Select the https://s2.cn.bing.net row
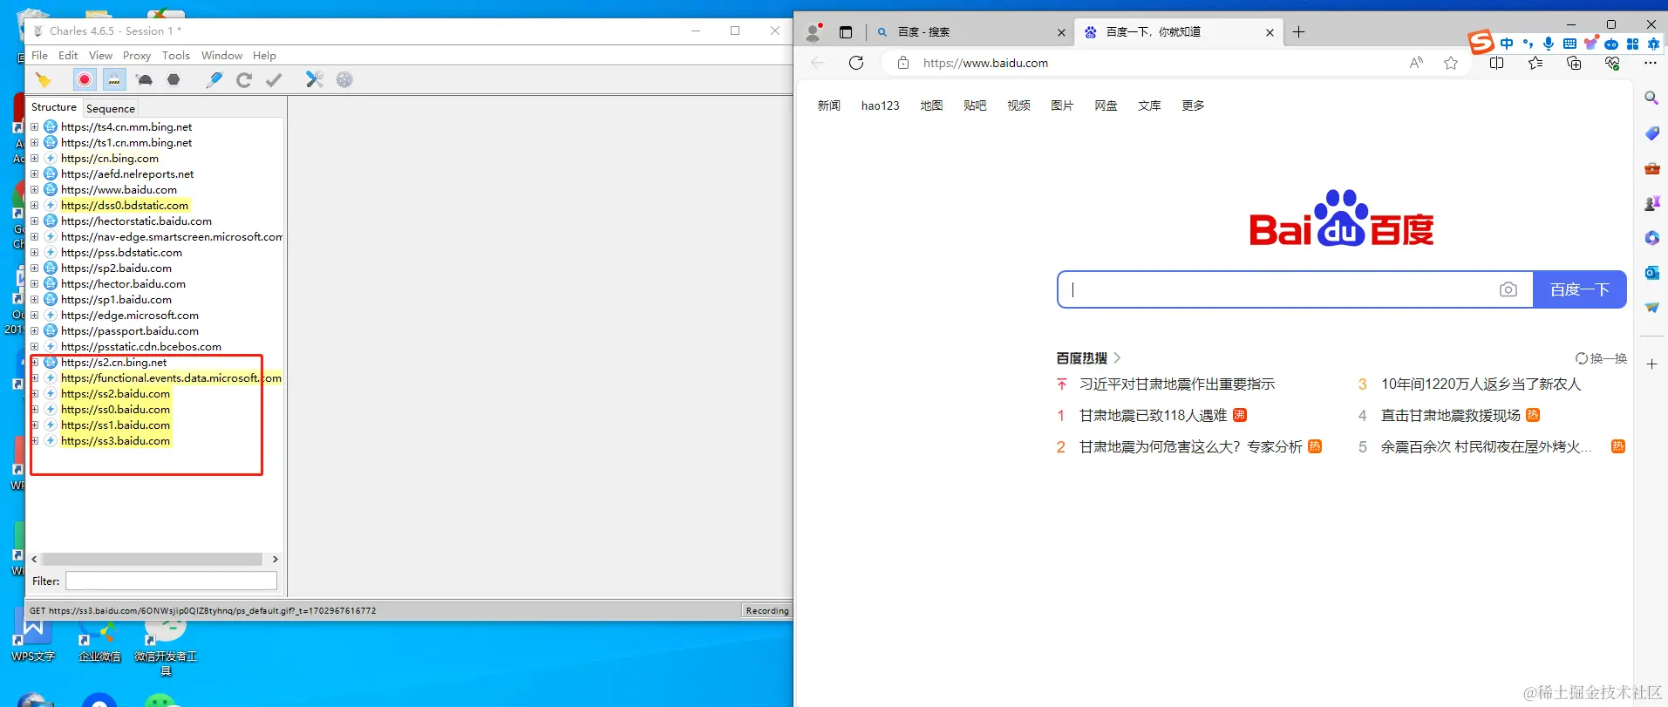Image resolution: width=1668 pixels, height=707 pixels. 113,363
